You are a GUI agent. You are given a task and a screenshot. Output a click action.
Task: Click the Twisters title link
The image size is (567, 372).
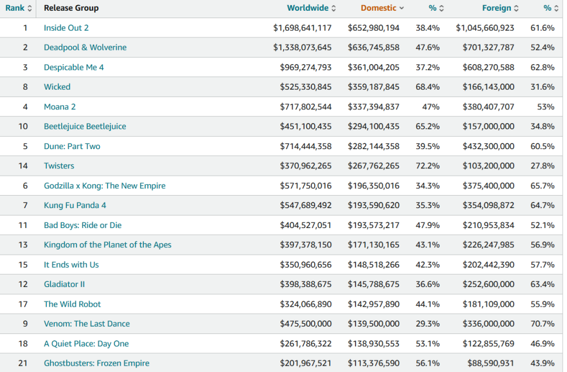point(59,166)
